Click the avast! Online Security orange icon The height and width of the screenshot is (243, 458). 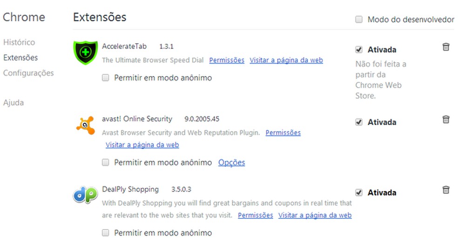[85, 125]
